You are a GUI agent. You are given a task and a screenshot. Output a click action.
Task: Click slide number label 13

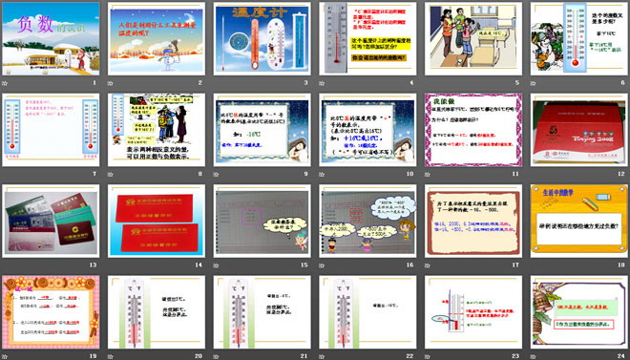94,265
